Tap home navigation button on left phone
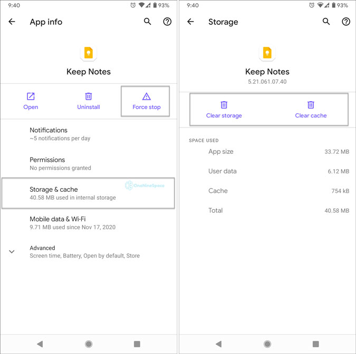This screenshot has height=354, width=356. coord(89,344)
